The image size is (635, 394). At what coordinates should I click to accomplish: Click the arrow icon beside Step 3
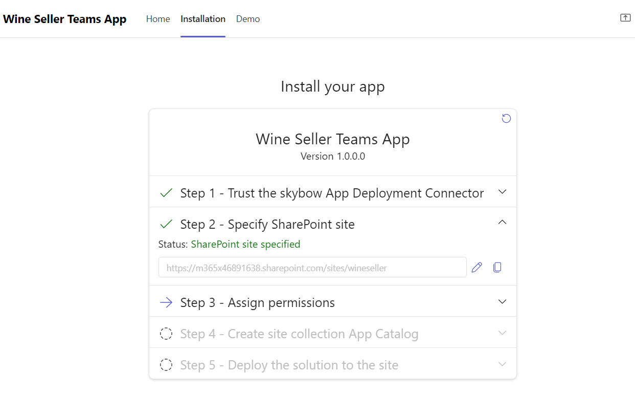166,302
